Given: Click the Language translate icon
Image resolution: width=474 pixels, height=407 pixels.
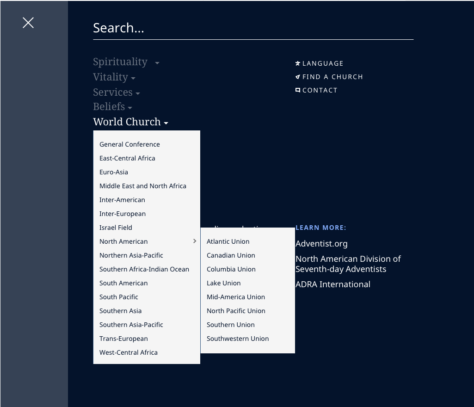Looking at the screenshot, I should click(x=298, y=63).
